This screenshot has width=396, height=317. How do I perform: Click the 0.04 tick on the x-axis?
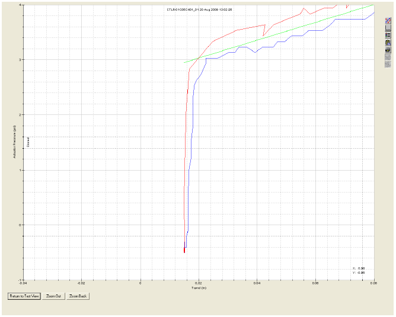pyautogui.click(x=257, y=283)
